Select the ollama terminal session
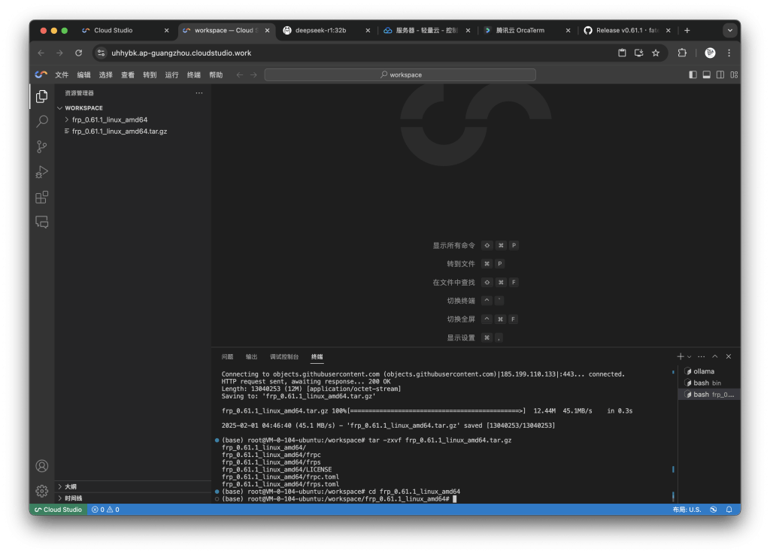 (710, 371)
